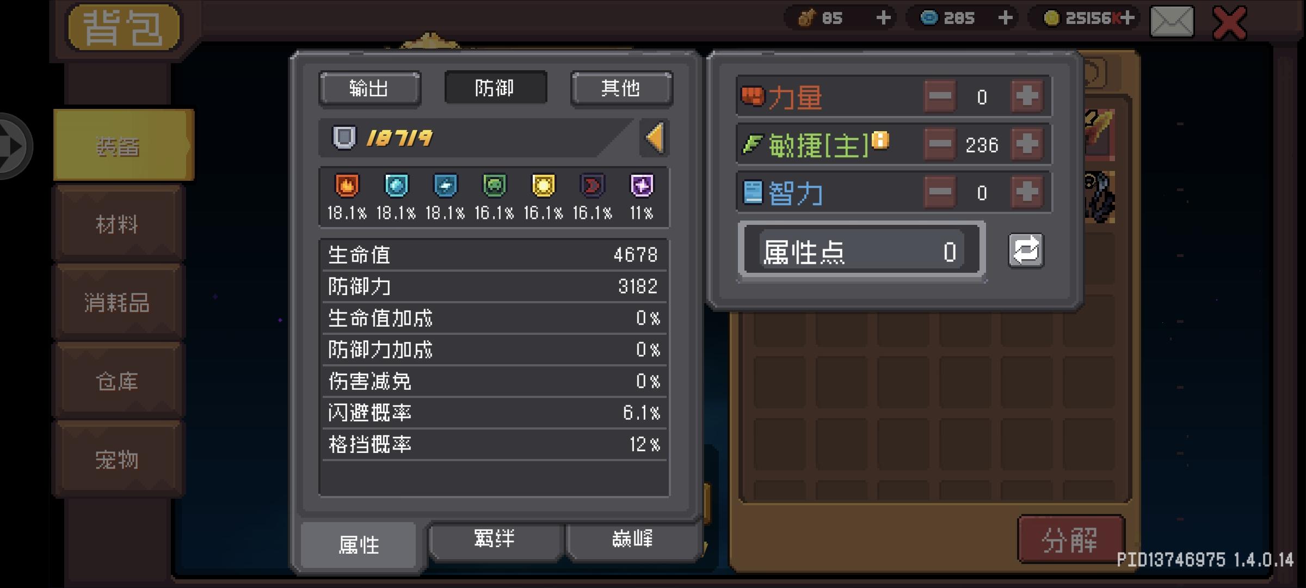
Task: Click the reset attribute points icon
Action: point(1026,251)
